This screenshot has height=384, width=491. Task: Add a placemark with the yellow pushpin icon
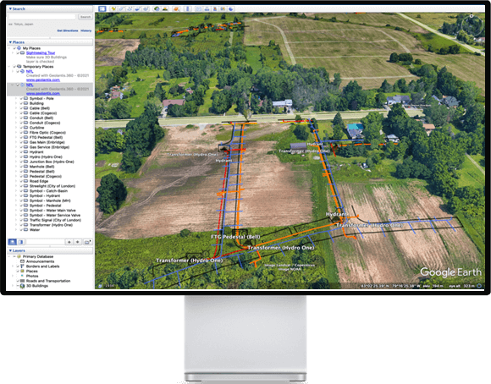pyautogui.click(x=113, y=8)
